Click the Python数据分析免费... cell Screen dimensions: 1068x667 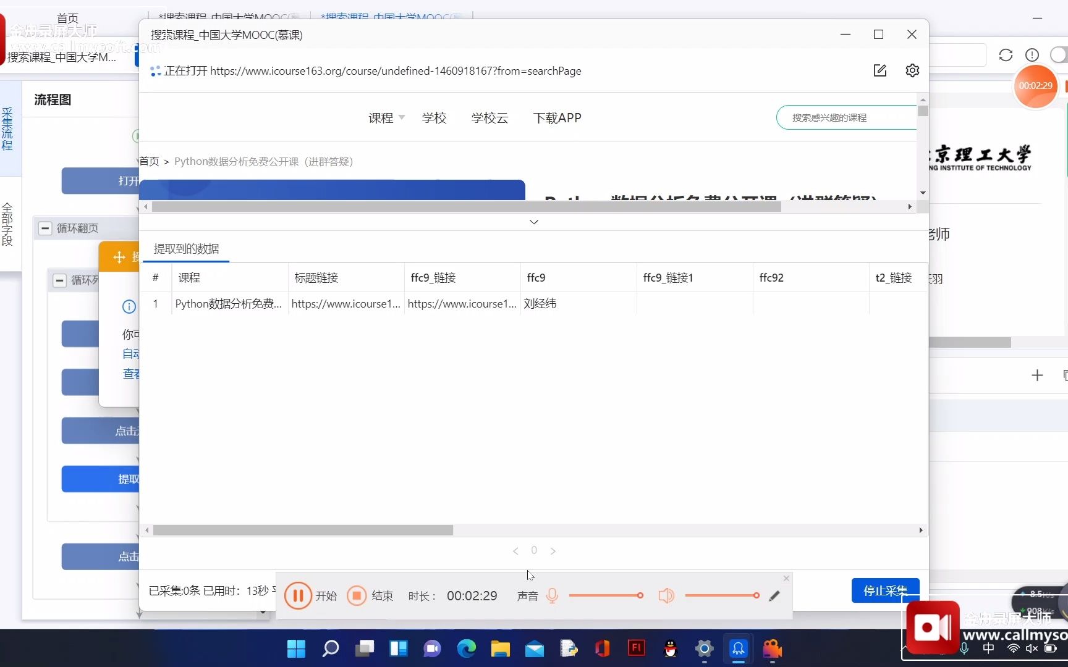(229, 304)
